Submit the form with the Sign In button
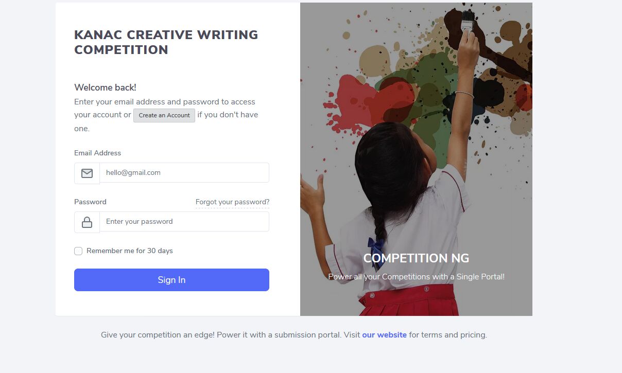The height and width of the screenshot is (373, 622). (171, 280)
